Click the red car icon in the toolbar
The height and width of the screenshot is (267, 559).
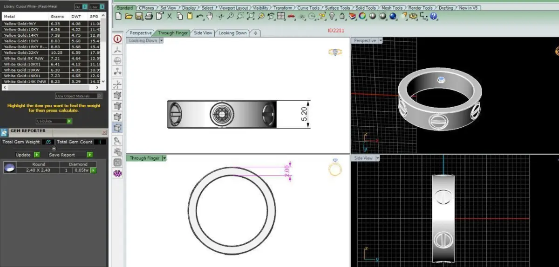point(291,16)
